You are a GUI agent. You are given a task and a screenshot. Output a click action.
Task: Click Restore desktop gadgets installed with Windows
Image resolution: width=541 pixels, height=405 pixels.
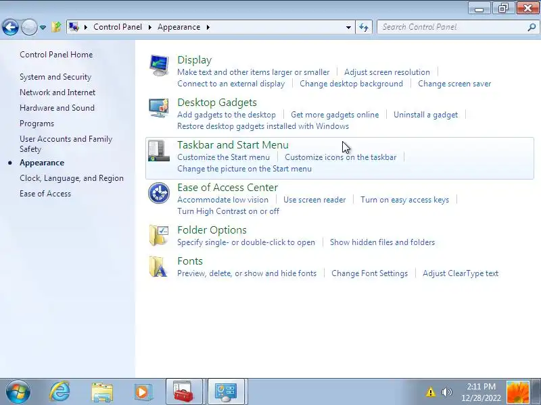[x=263, y=126]
